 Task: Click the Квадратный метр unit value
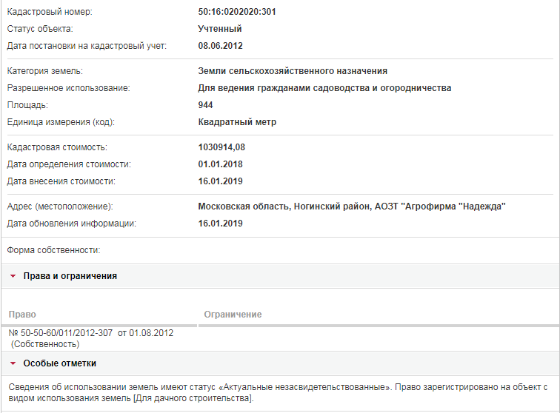[237, 122]
